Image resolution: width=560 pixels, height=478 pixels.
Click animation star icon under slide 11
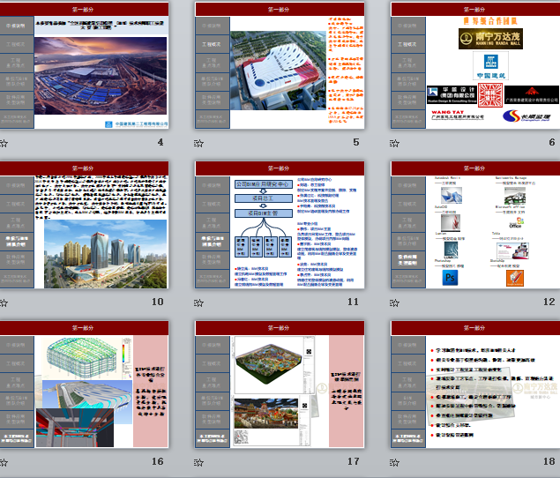pos(198,303)
